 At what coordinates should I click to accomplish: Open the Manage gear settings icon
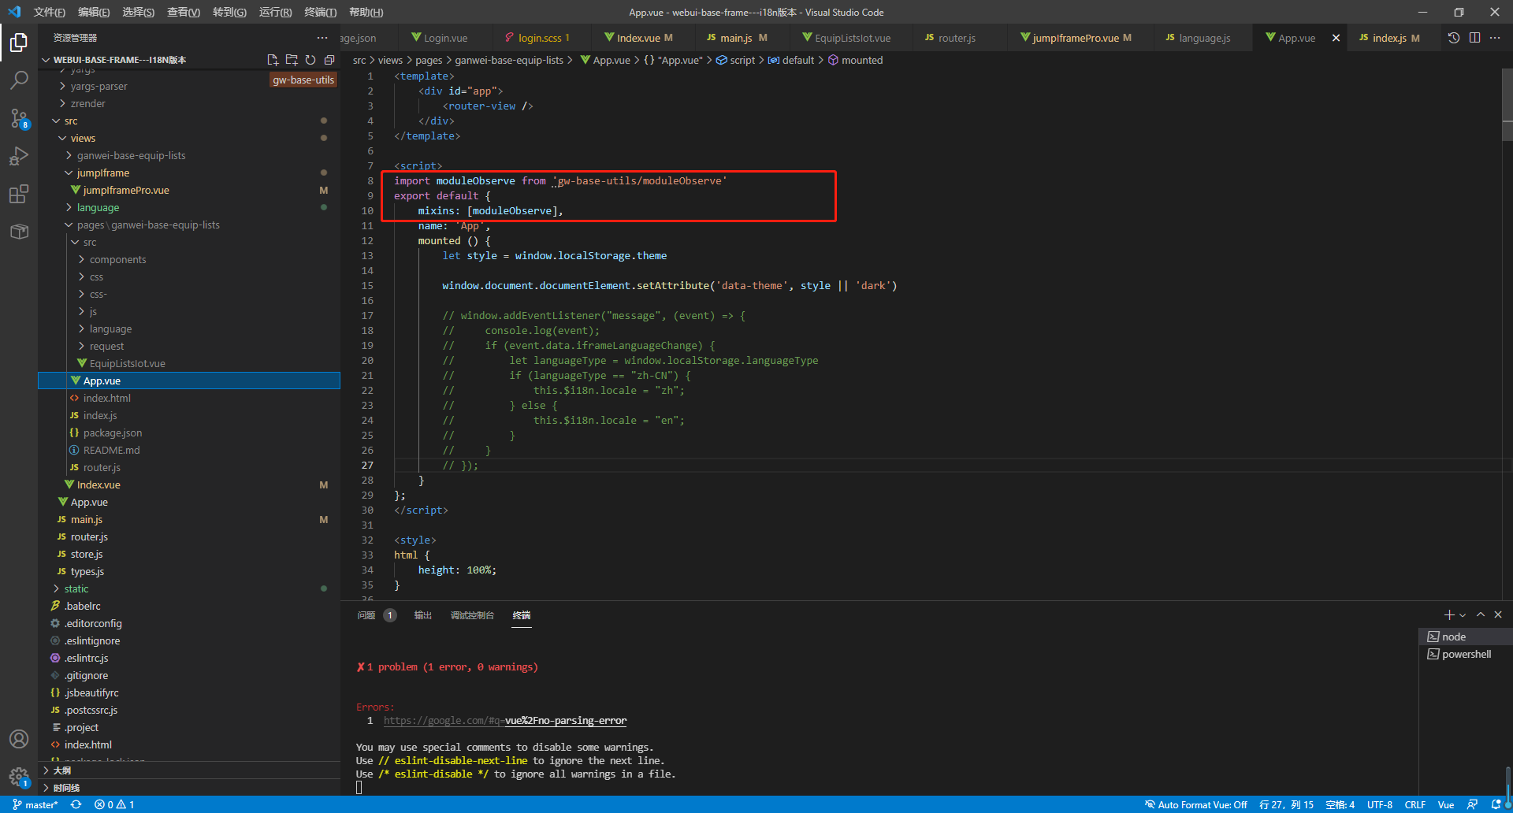click(x=19, y=777)
